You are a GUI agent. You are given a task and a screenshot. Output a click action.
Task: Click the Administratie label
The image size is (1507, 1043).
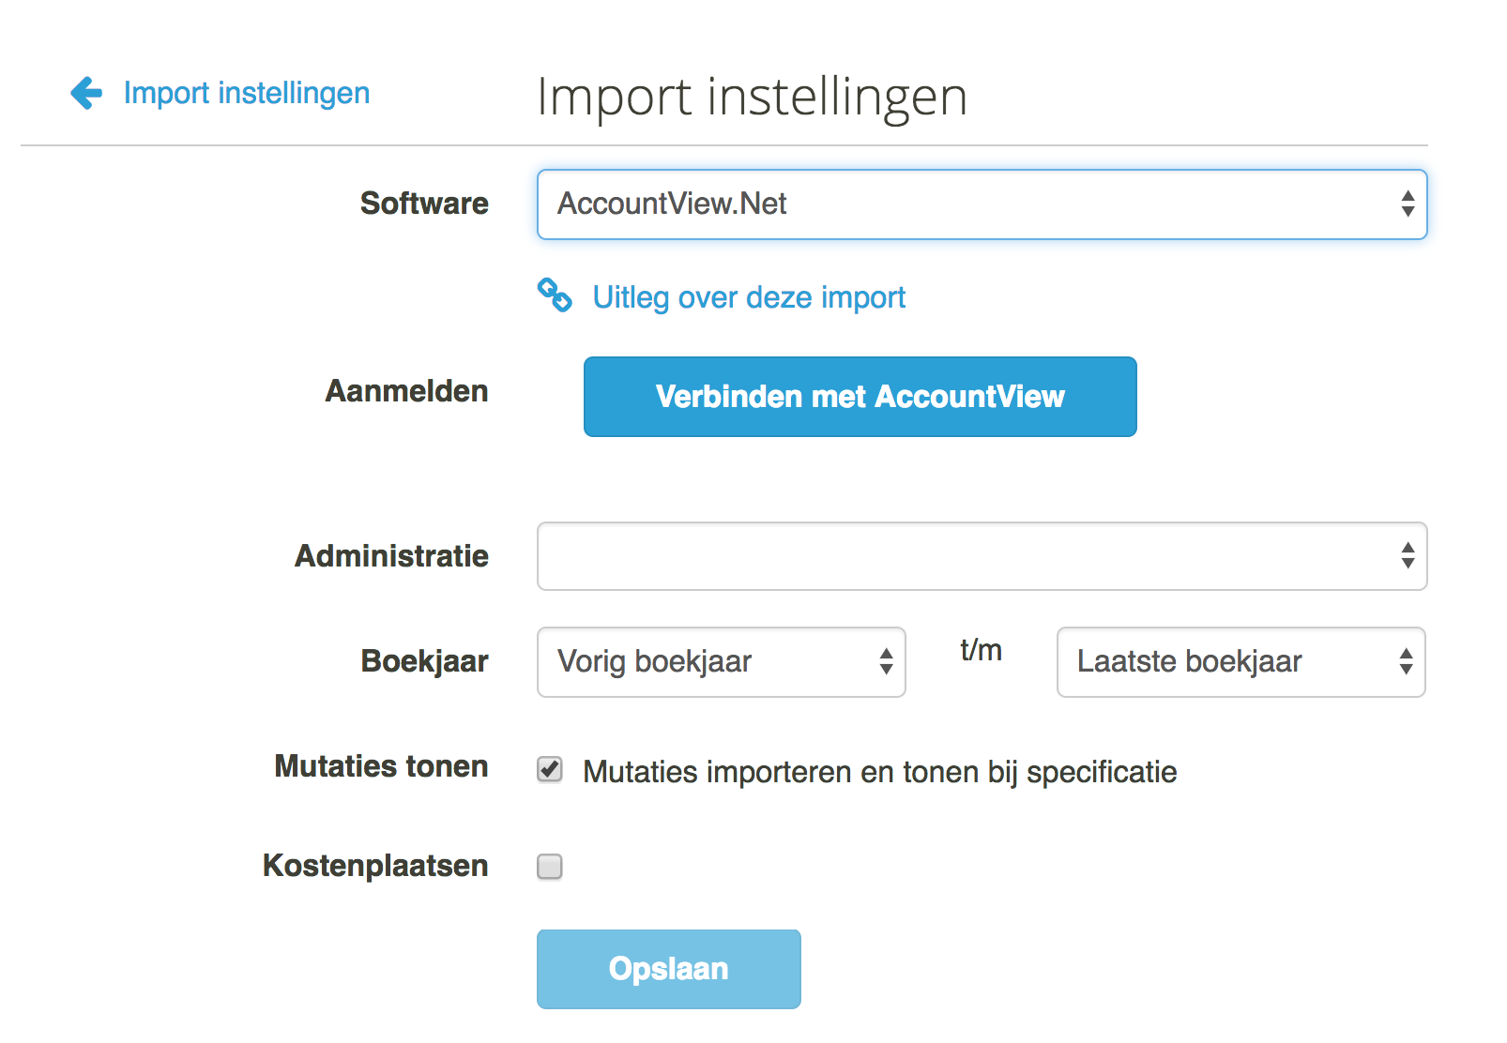[391, 556]
